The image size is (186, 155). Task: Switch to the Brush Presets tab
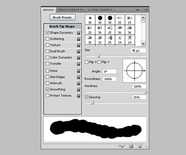click(71, 10)
